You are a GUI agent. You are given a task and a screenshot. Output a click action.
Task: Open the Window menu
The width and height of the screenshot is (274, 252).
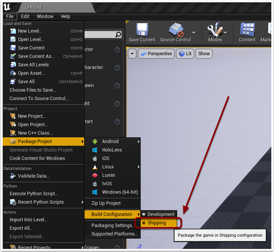tap(45, 16)
